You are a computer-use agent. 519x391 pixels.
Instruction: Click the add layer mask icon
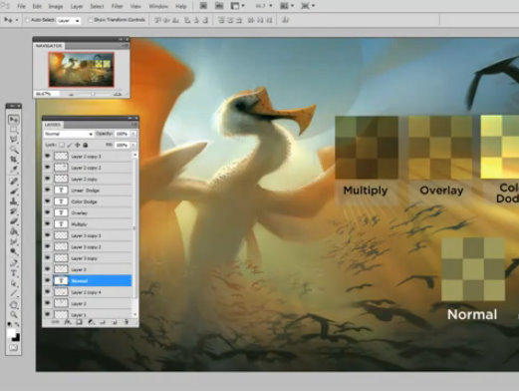tap(79, 322)
